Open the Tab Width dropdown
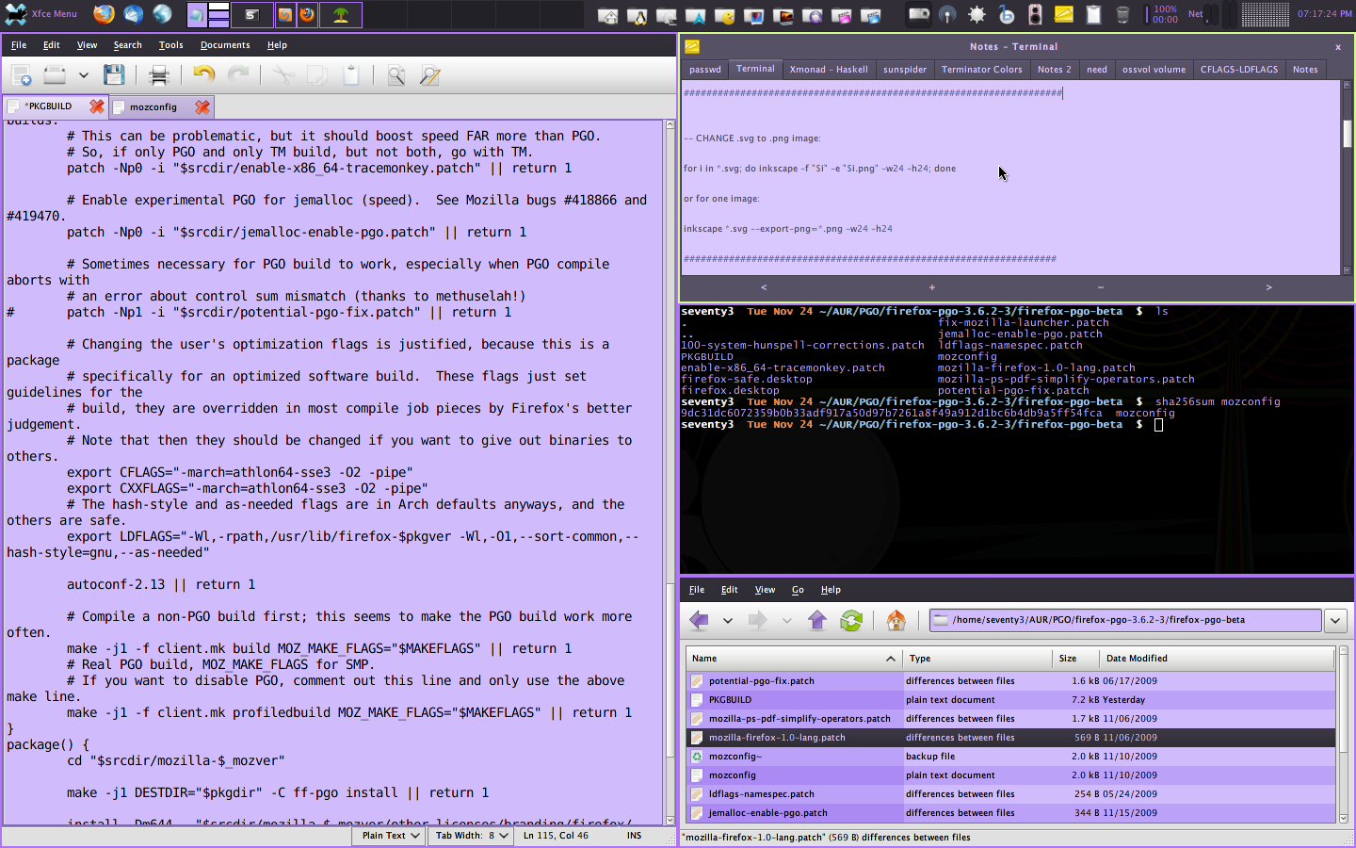The height and width of the screenshot is (848, 1356). (x=471, y=835)
